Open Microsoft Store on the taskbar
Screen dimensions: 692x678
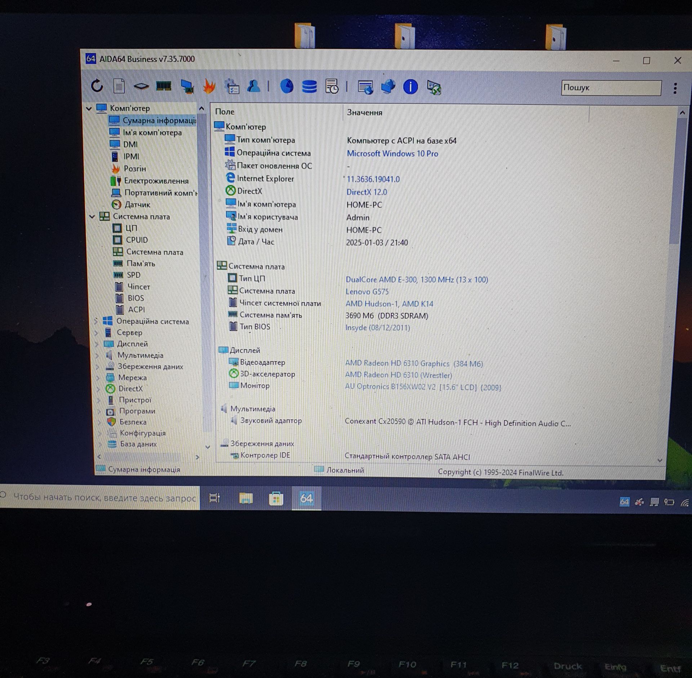(x=276, y=498)
